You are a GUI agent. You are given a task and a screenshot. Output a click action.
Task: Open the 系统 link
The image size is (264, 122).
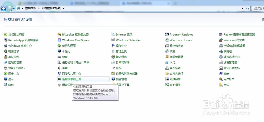[226, 74]
